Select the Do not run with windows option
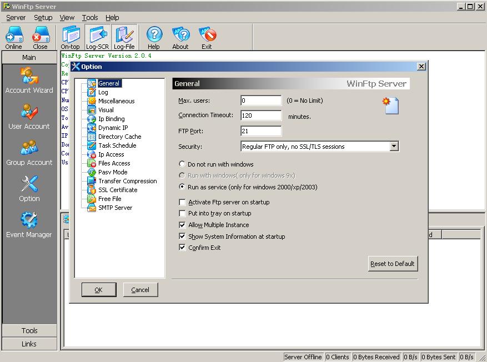 pyautogui.click(x=182, y=164)
